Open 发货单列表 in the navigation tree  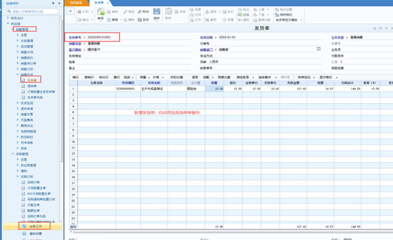(35, 97)
